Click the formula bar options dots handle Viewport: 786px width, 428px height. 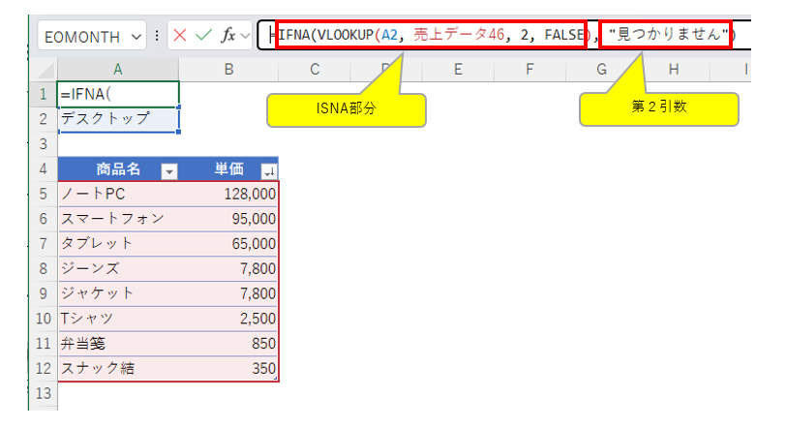pyautogui.click(x=158, y=36)
